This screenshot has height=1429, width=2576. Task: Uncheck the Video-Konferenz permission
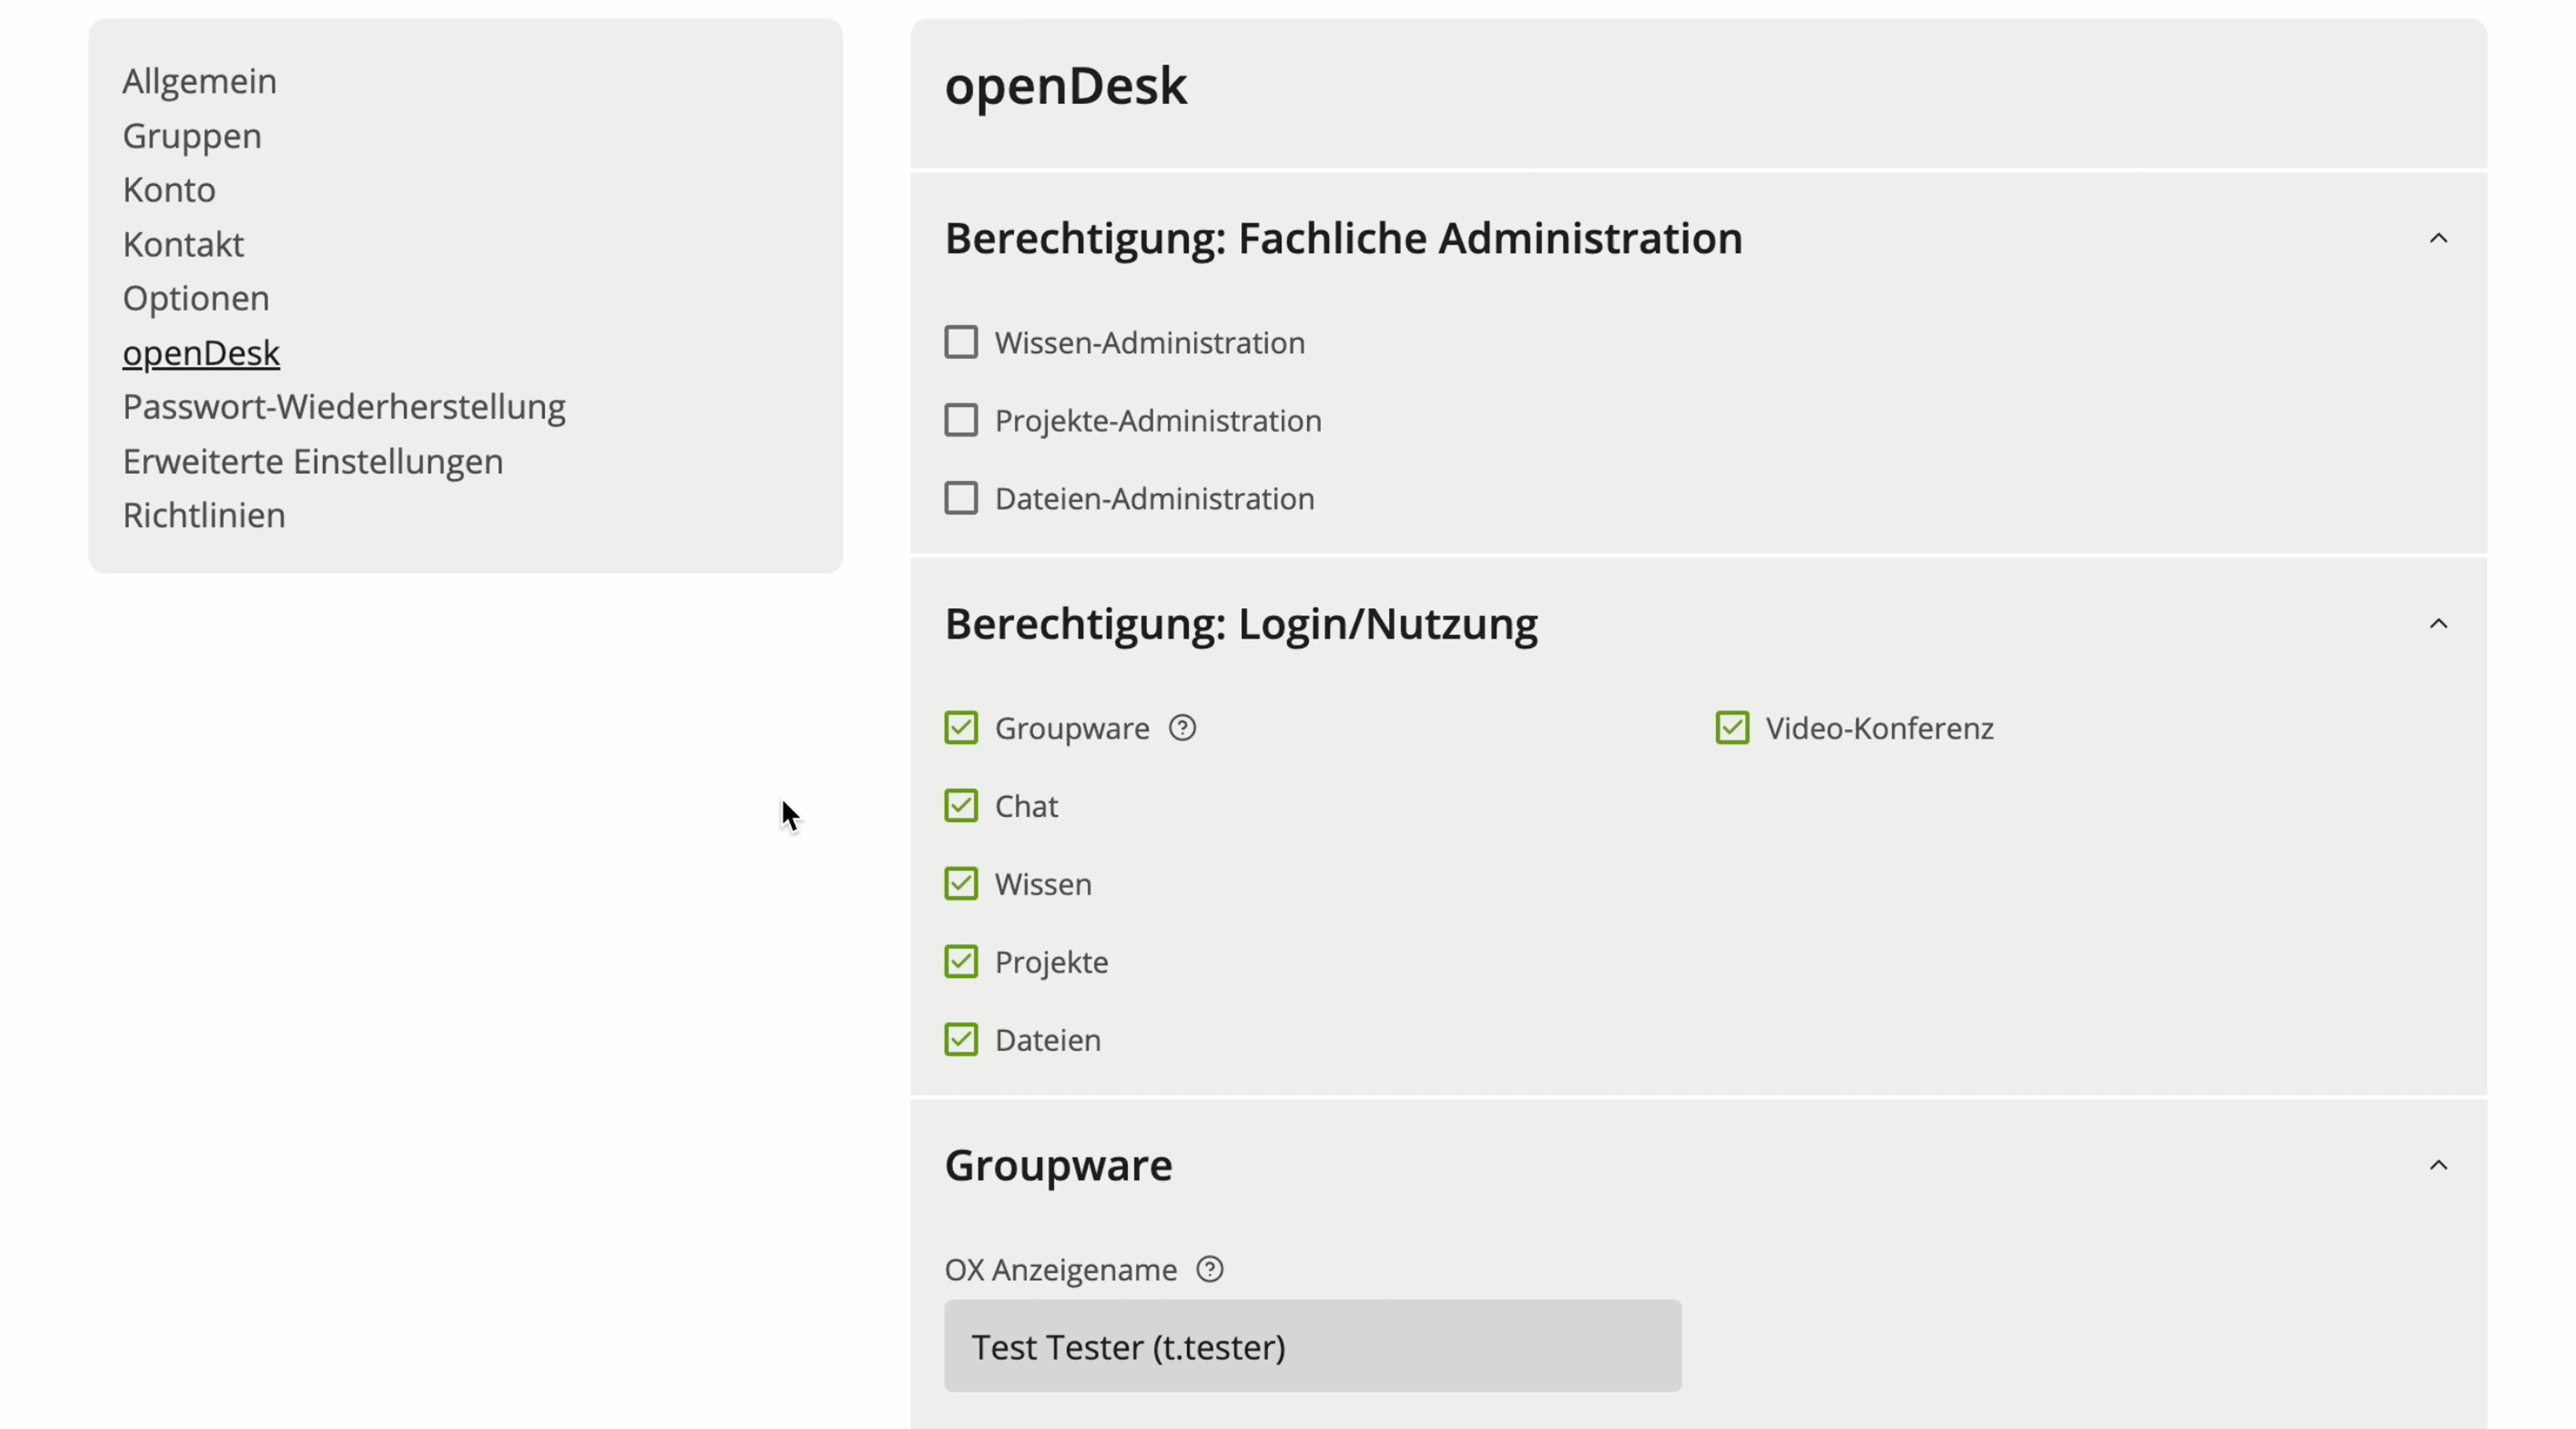1732,728
